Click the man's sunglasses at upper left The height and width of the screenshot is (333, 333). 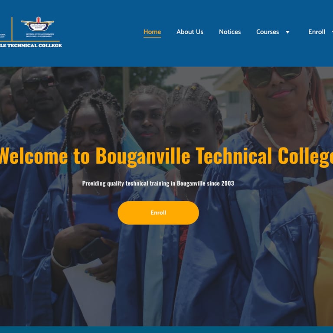coord(39,83)
